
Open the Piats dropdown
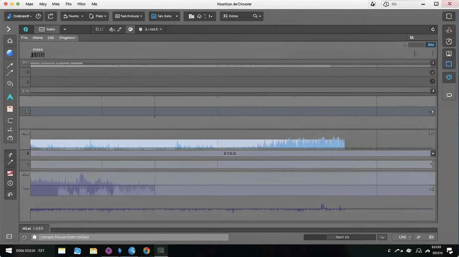(98, 16)
